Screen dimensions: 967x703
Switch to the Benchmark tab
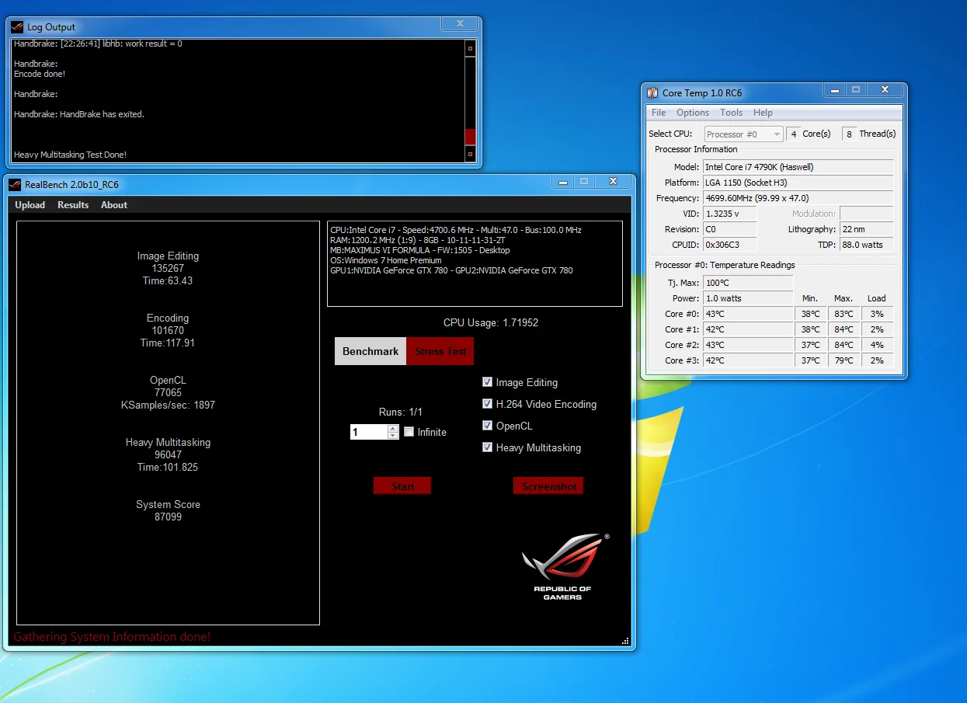coord(370,351)
